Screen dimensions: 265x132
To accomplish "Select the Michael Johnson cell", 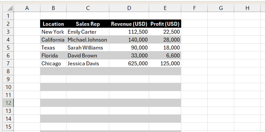I will [x=88, y=40].
